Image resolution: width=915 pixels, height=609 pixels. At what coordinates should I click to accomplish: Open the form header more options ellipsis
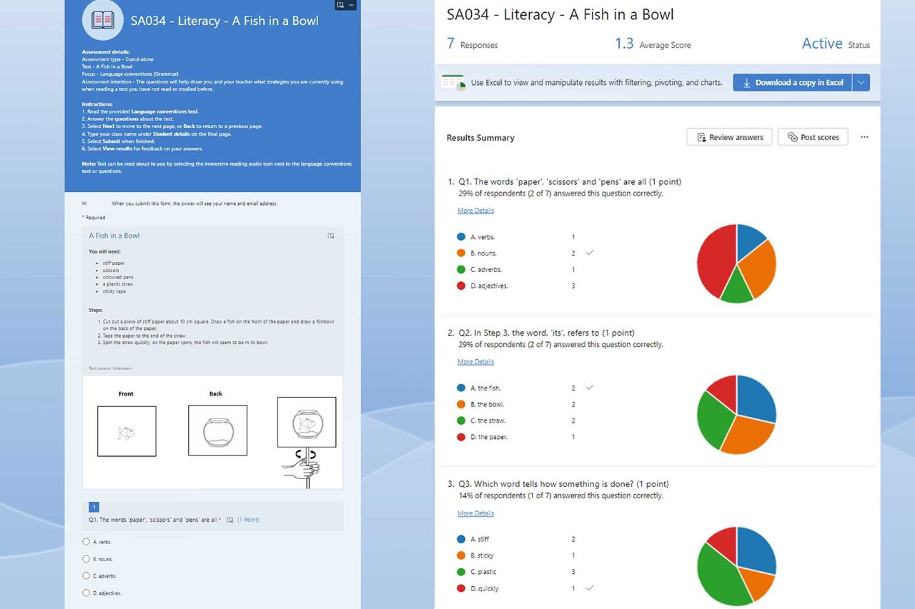pos(351,5)
